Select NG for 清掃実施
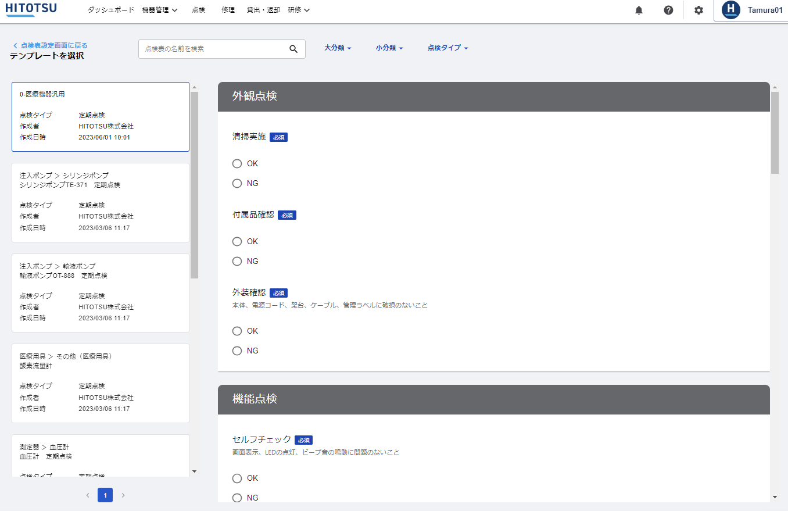 [x=237, y=183]
